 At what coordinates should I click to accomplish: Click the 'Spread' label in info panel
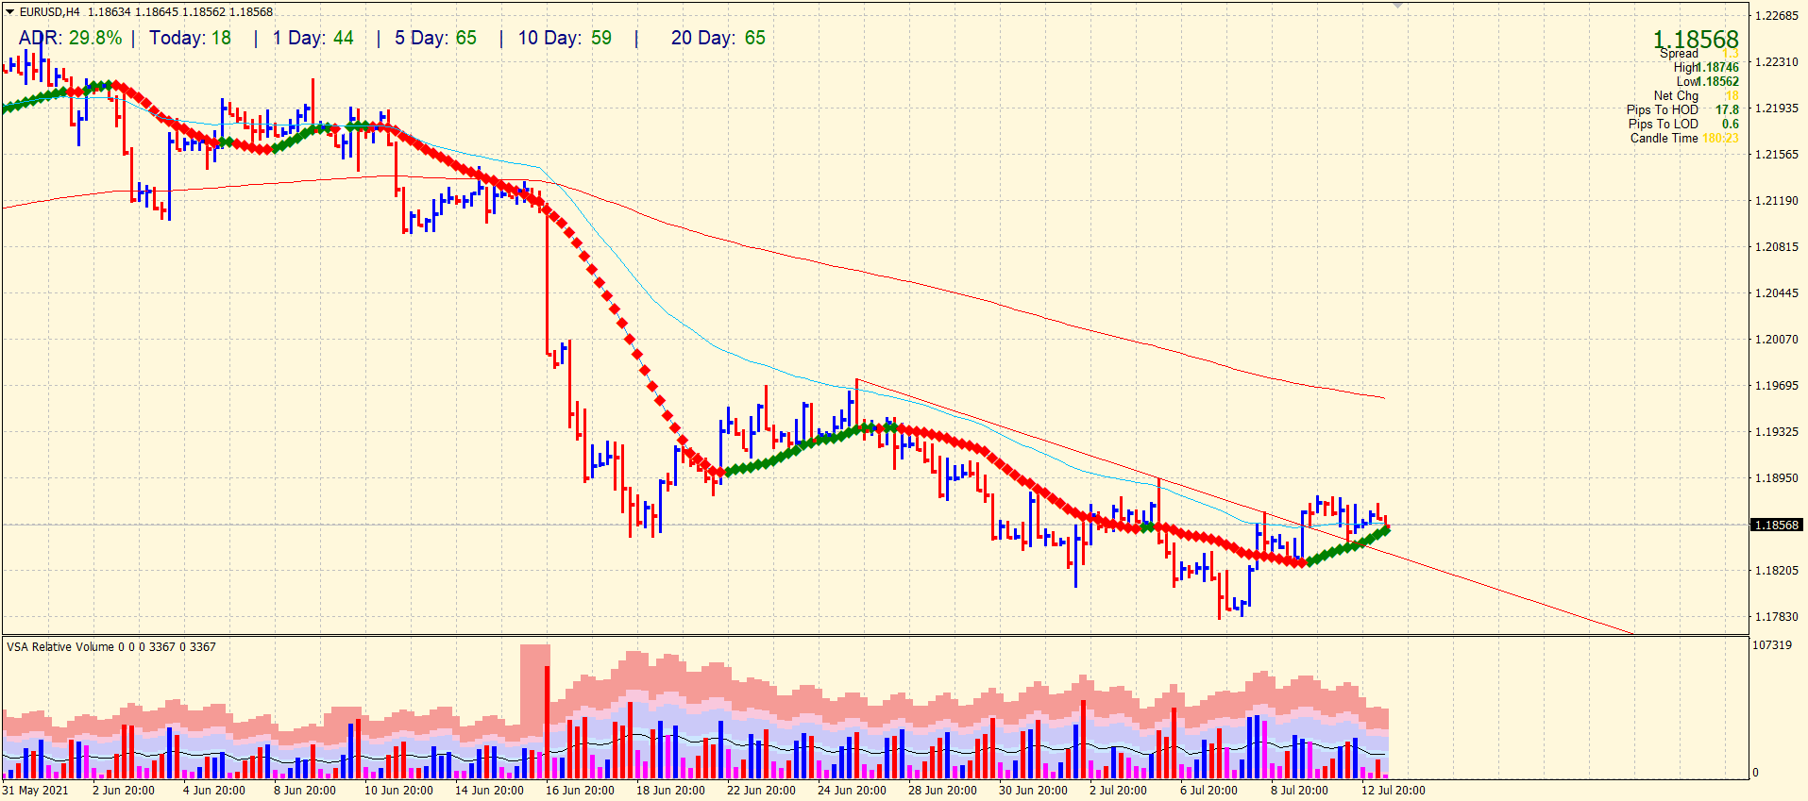[x=1679, y=54]
